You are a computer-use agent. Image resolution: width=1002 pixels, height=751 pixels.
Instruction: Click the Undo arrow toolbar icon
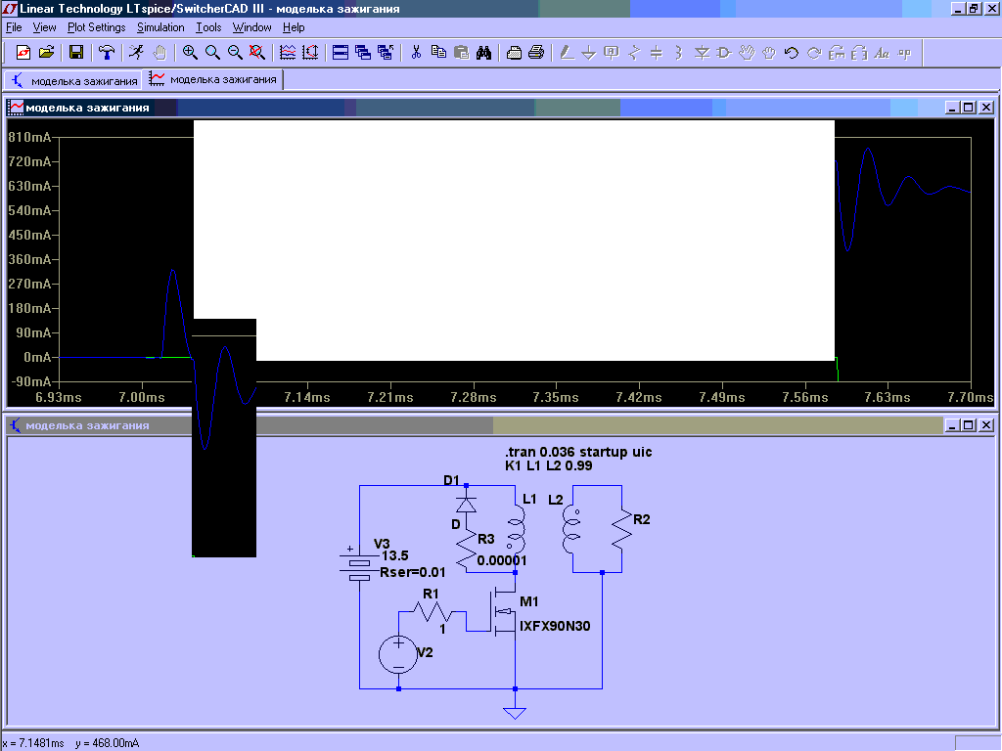[792, 53]
